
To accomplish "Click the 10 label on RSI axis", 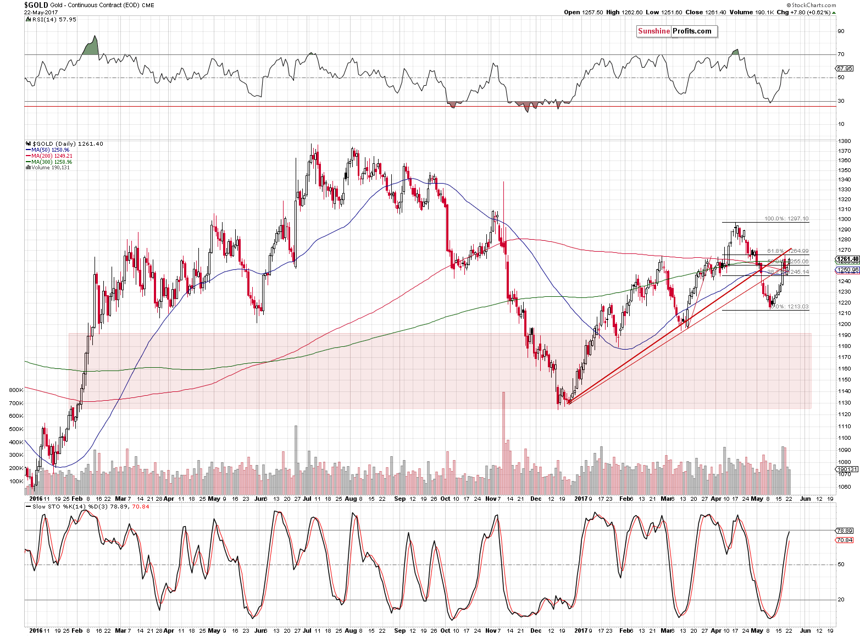I will [841, 124].
